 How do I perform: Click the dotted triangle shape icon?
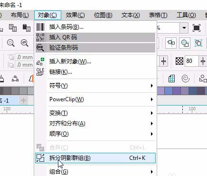[x=15, y=79]
